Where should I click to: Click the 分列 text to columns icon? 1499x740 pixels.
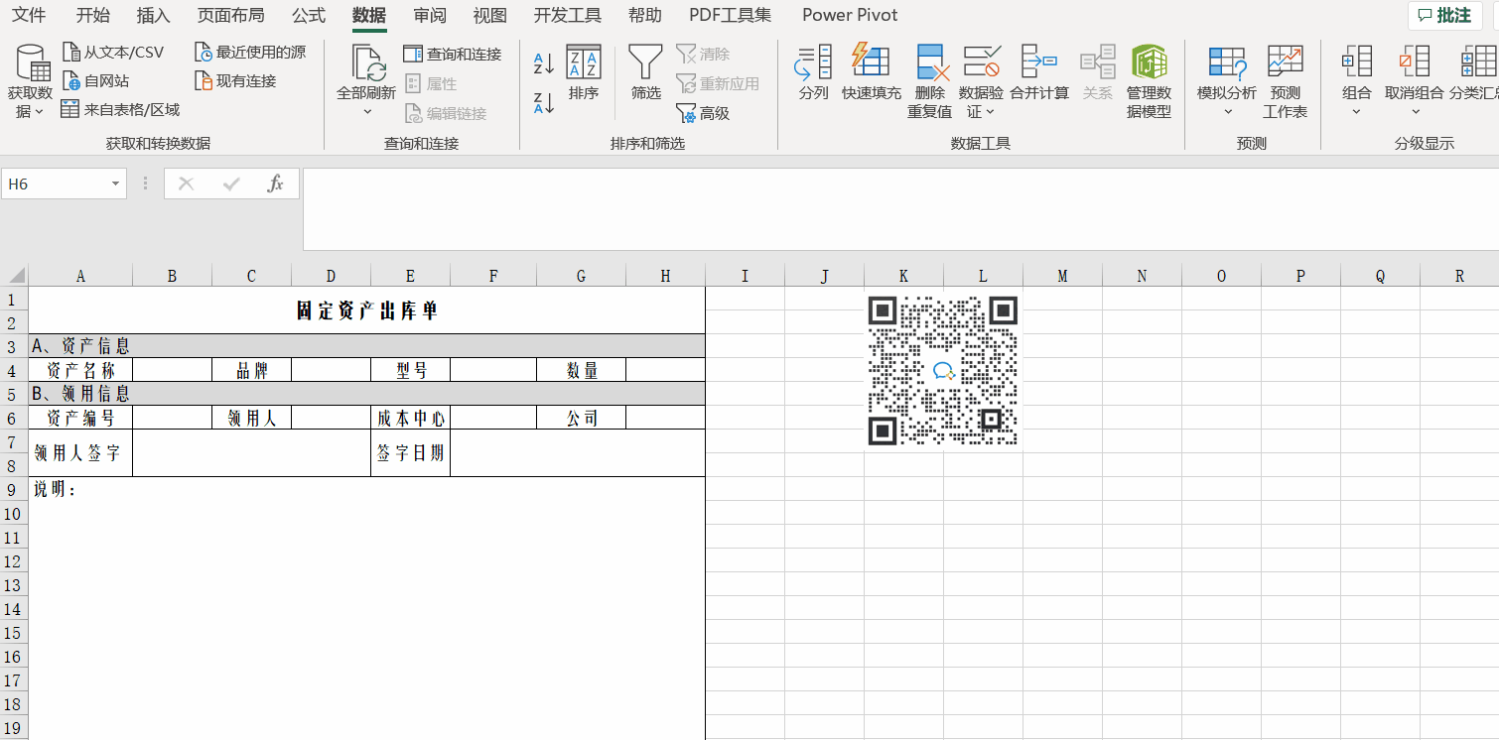[813, 62]
